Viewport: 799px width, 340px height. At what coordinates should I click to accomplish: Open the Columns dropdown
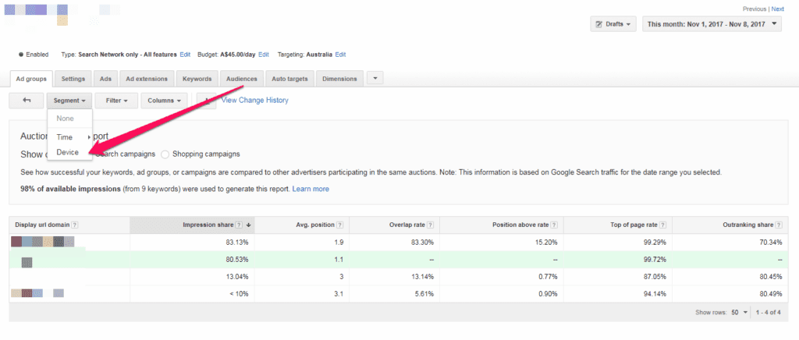[x=164, y=101]
